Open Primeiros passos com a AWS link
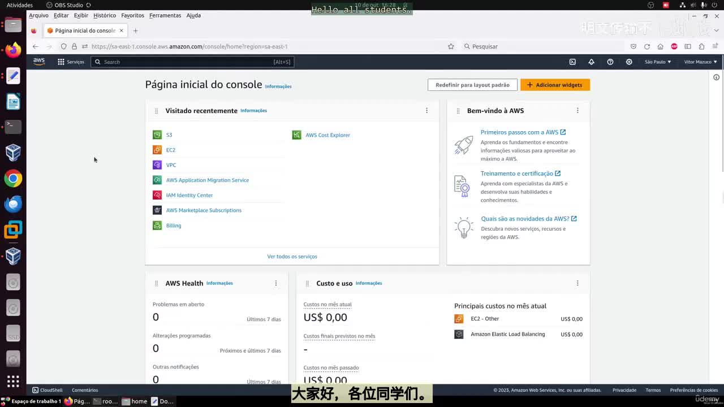The width and height of the screenshot is (724, 407). point(523,132)
